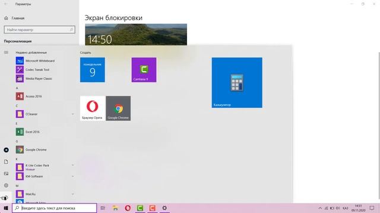The width and height of the screenshot is (380, 213).
Task: Click the Windows Start button
Action: pyautogui.click(x=6, y=208)
